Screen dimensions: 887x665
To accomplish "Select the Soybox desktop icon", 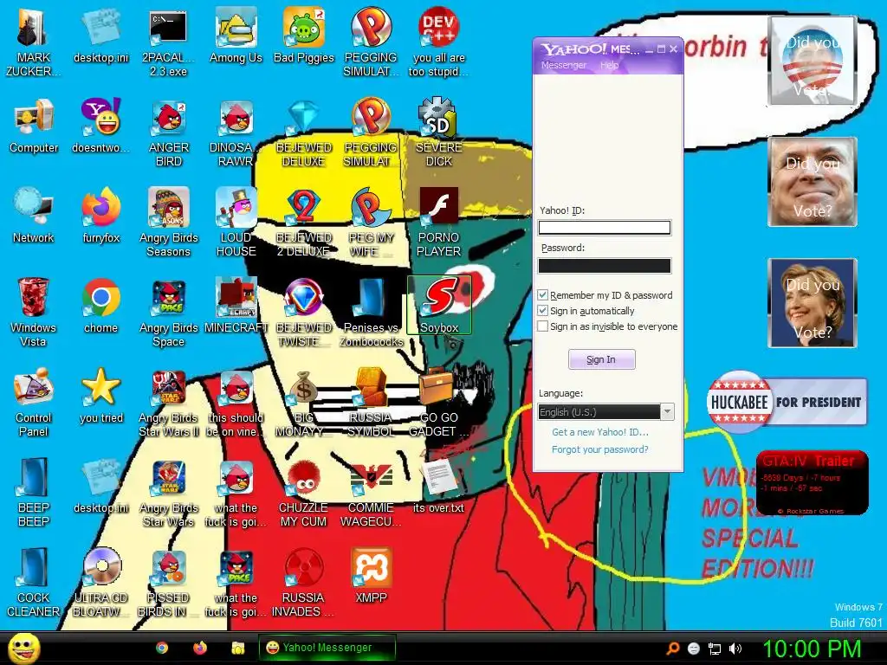I will pyautogui.click(x=439, y=306).
